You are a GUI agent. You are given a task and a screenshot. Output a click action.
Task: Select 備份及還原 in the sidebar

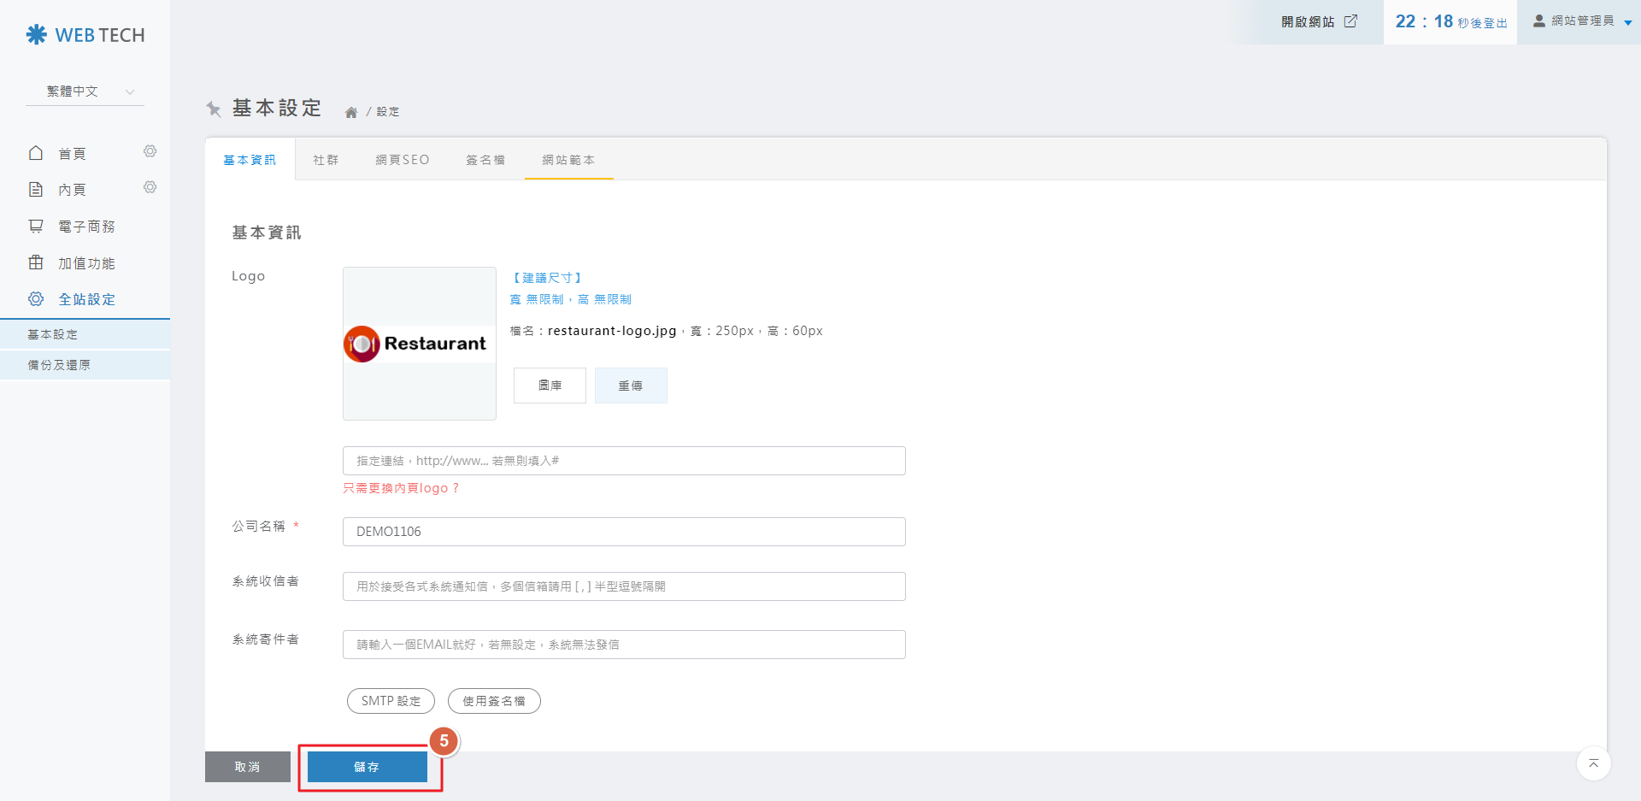click(59, 365)
